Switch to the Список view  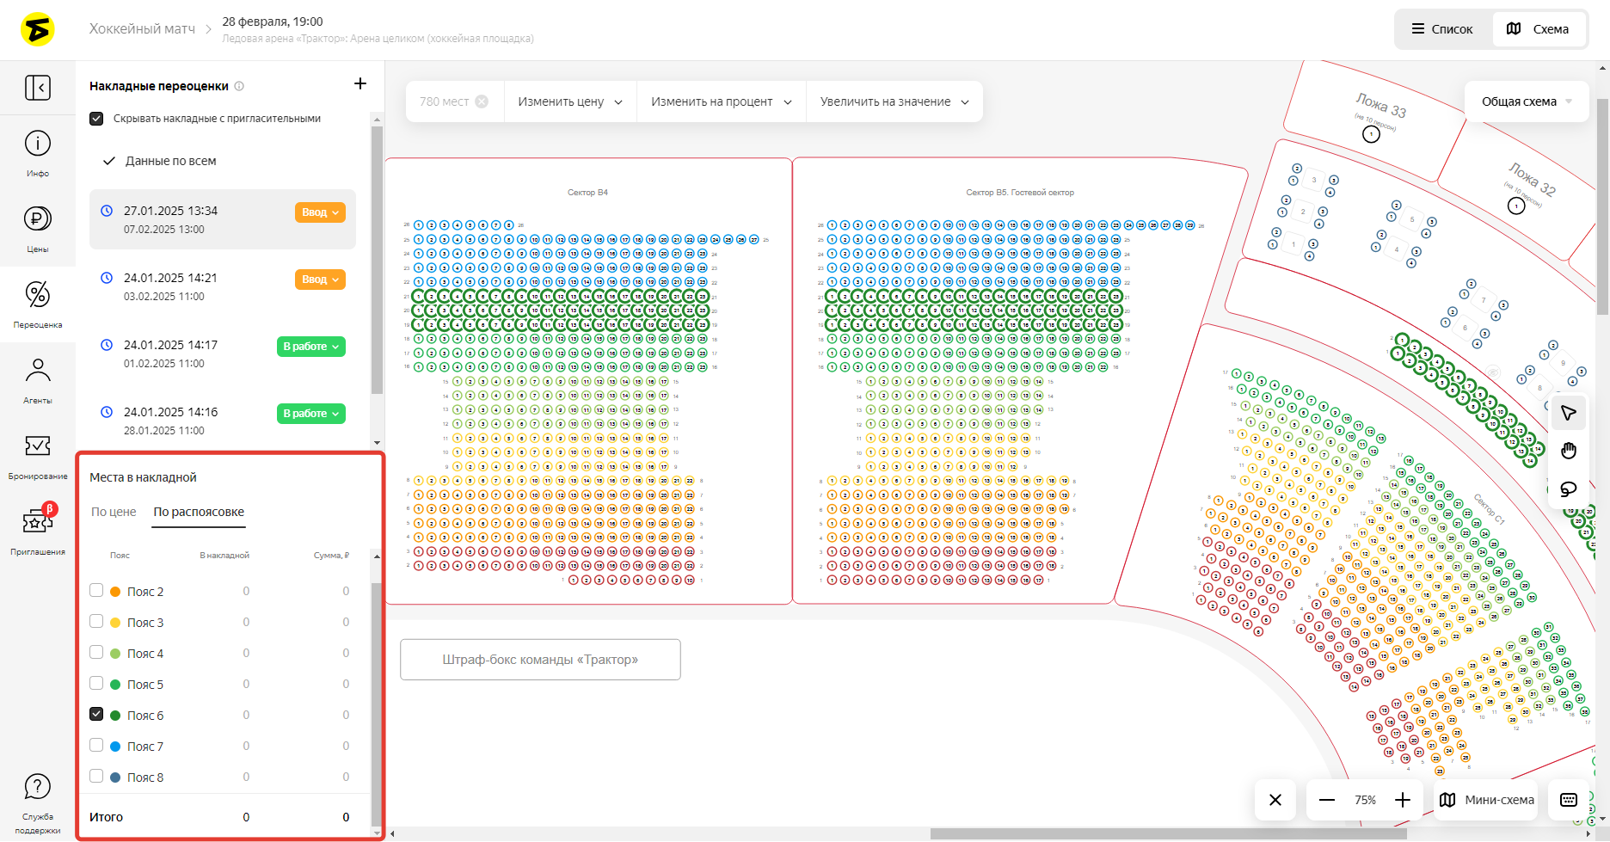pyautogui.click(x=1442, y=29)
